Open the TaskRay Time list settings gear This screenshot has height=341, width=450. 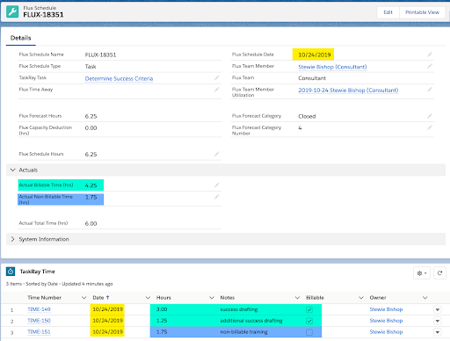click(422, 273)
